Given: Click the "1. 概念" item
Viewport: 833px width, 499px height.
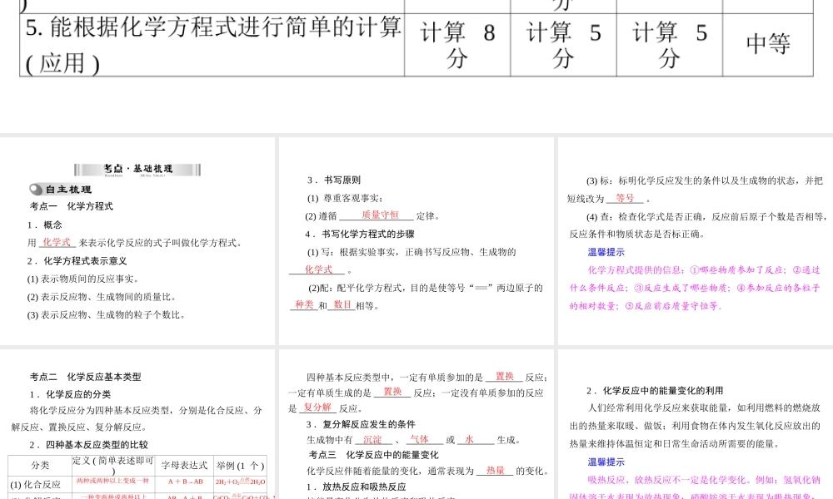Looking at the screenshot, I should coord(45,225).
